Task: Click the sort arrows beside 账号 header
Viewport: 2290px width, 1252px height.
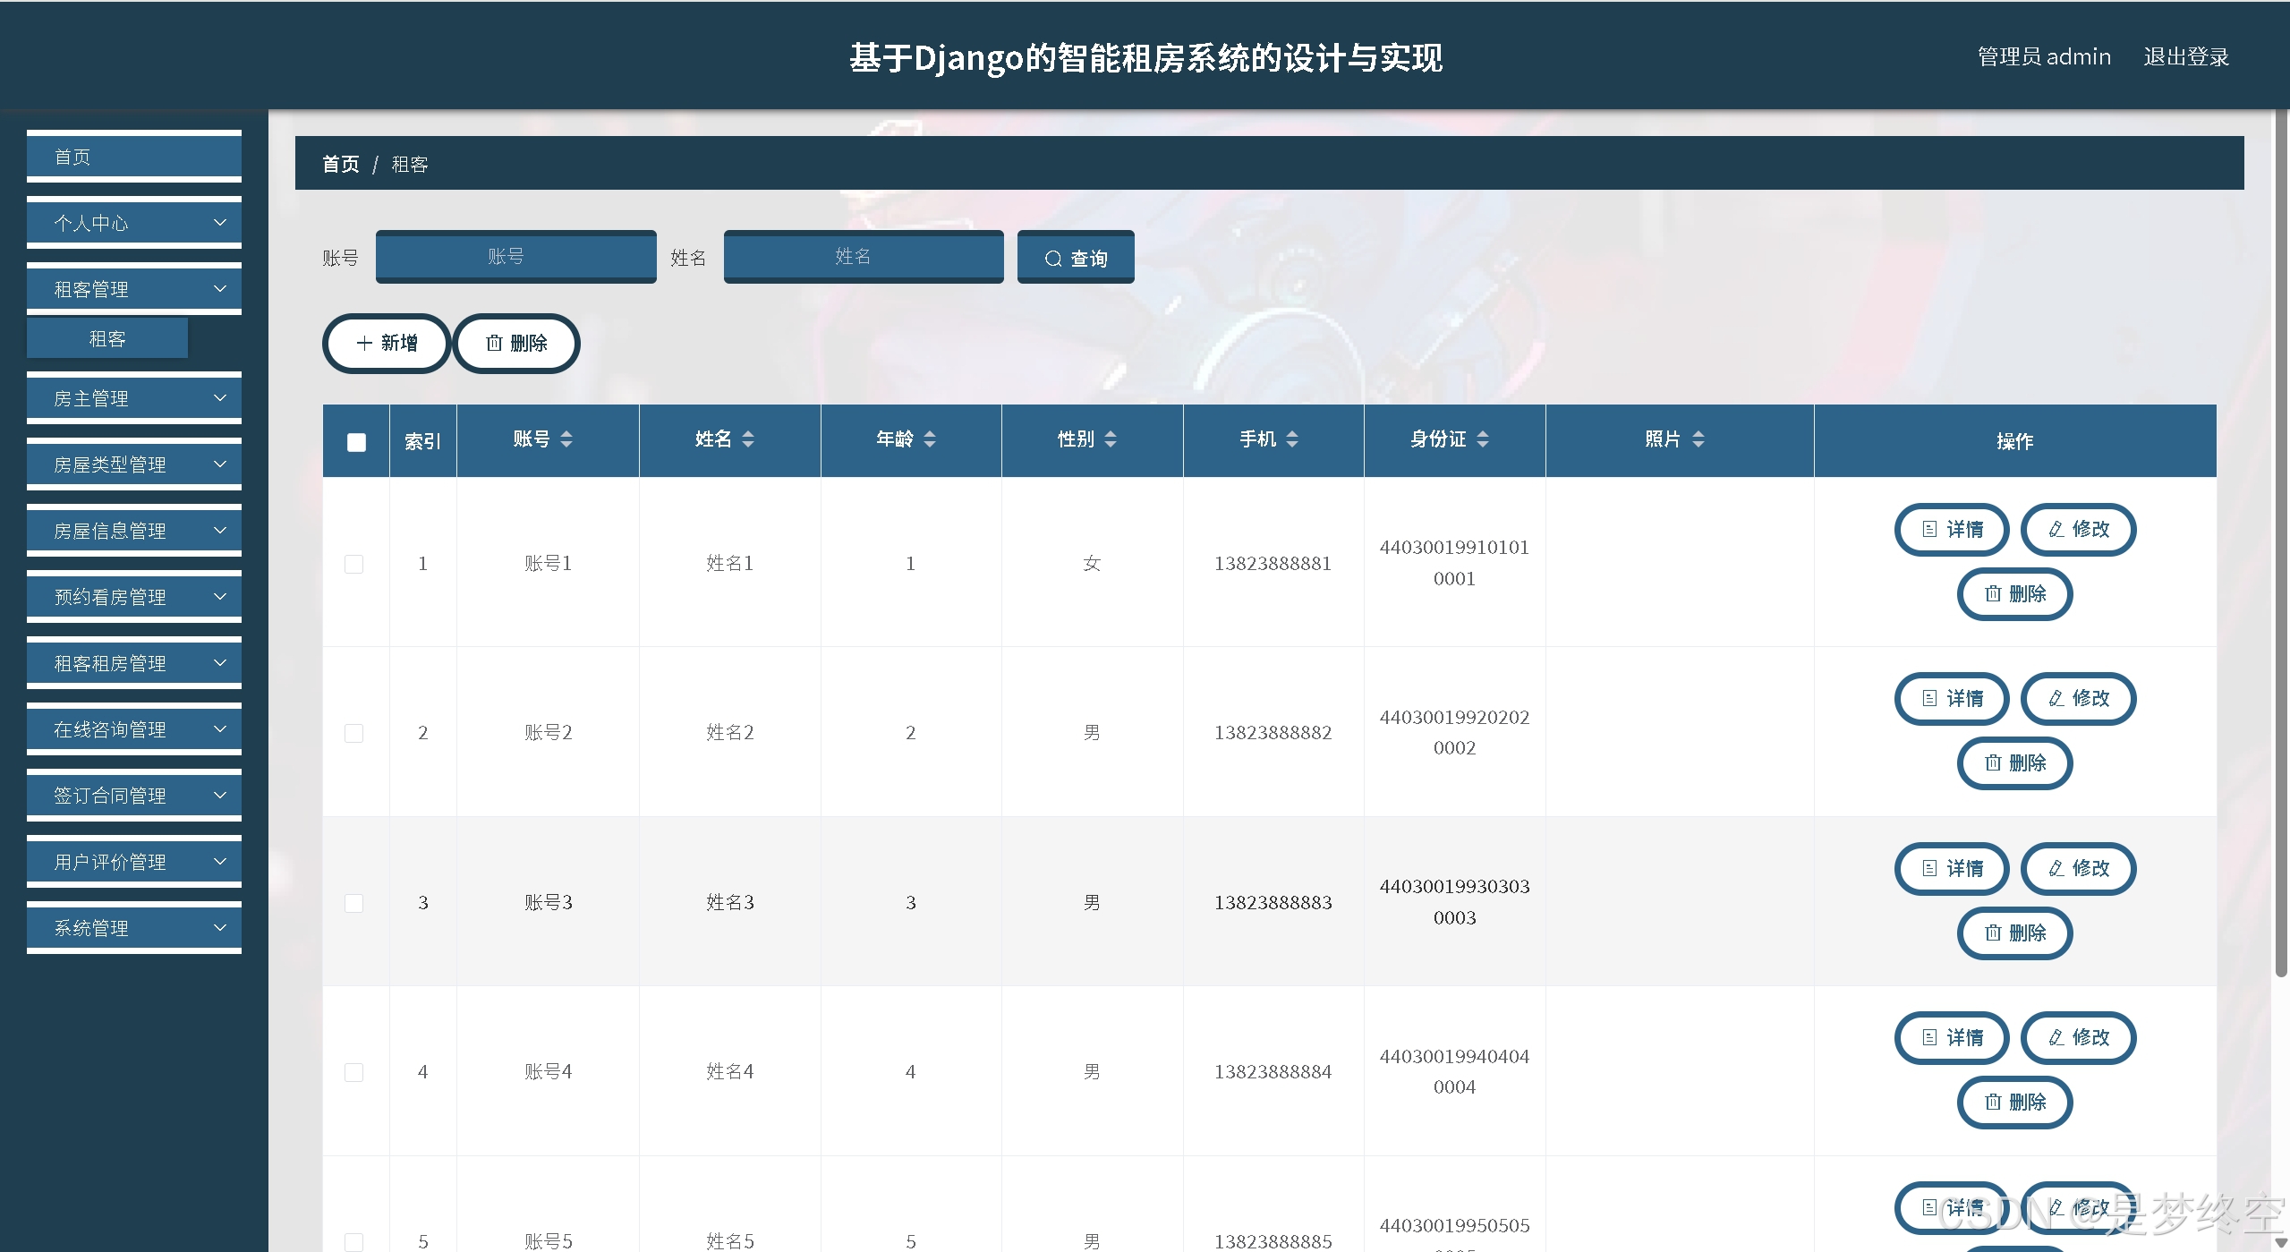Action: [x=566, y=439]
